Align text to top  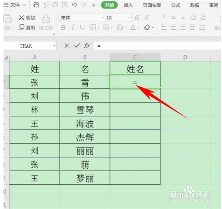point(164,17)
